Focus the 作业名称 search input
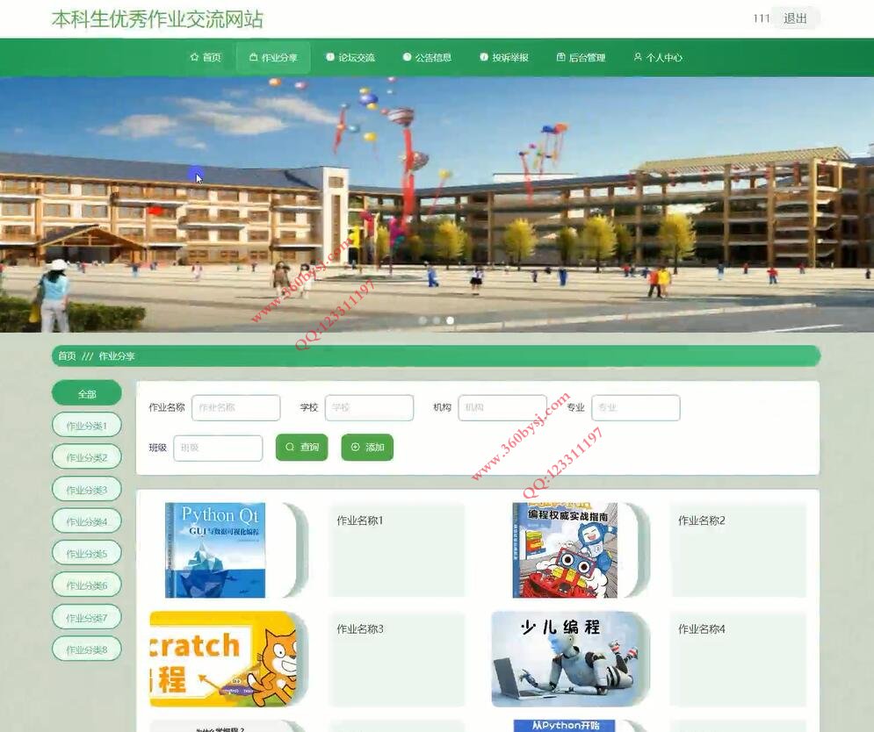This screenshot has height=732, width=874. [x=235, y=407]
